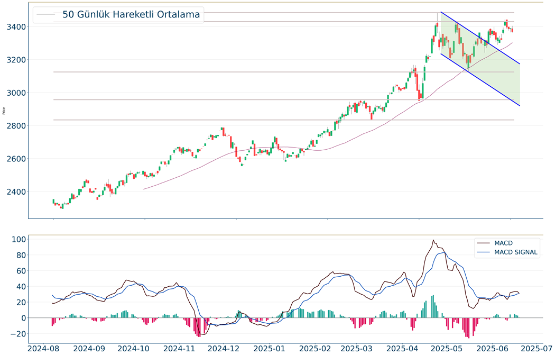Click the 0 label on MACD axis

pos(23,318)
